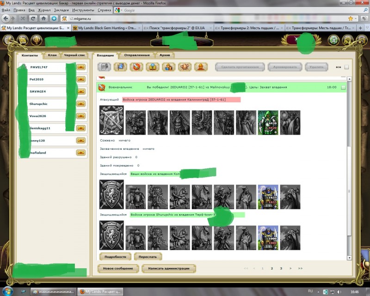Click the mail icon beside contact SAVAGE4
370x296 pixels.
[x=81, y=92]
